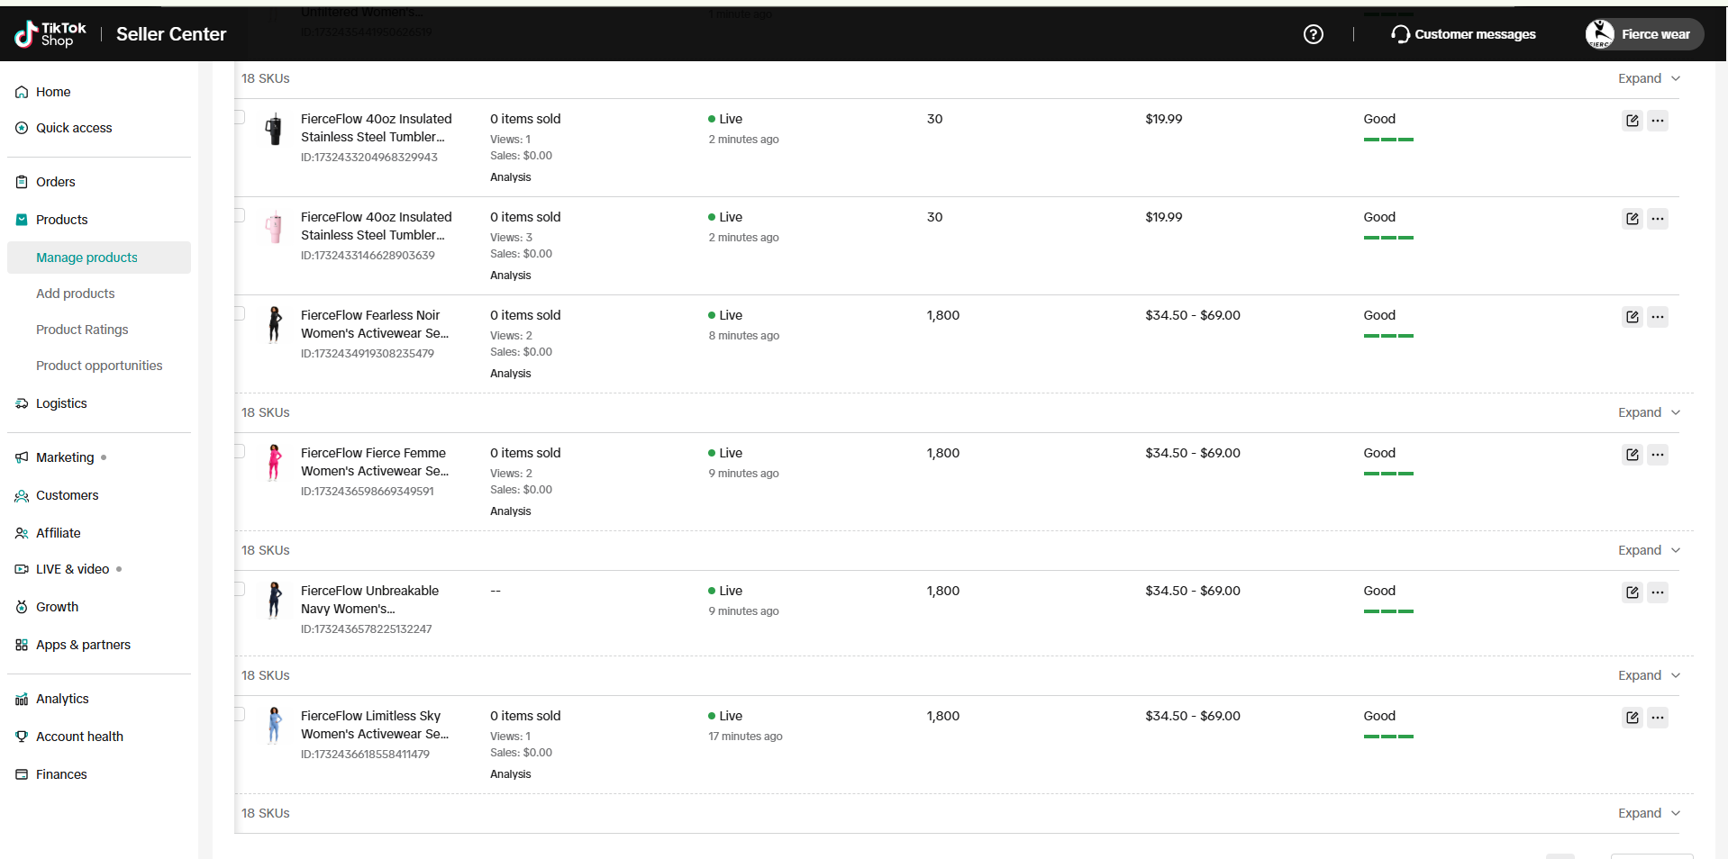
Task: Click the Apps & partners grid icon
Action: [x=22, y=645]
